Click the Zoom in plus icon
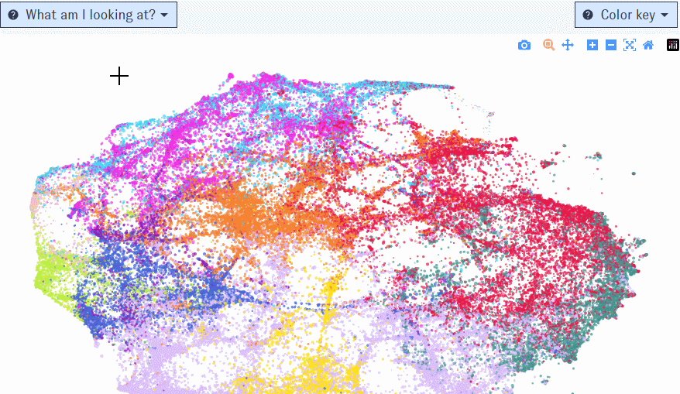The width and height of the screenshot is (680, 394). point(592,45)
